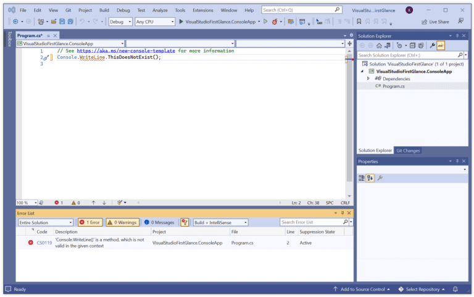474x297 pixels.
Task: Click the Home icon in Solution Explorer
Action: pos(379,46)
